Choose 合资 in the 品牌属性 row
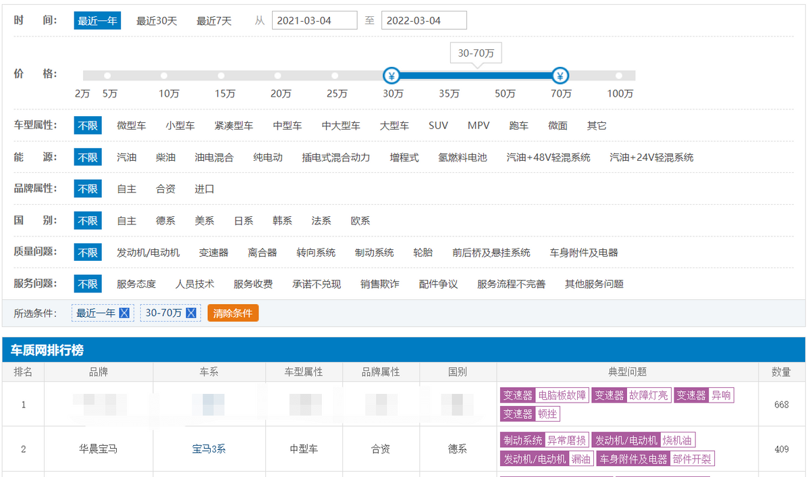The height and width of the screenshot is (477, 810). pos(165,189)
